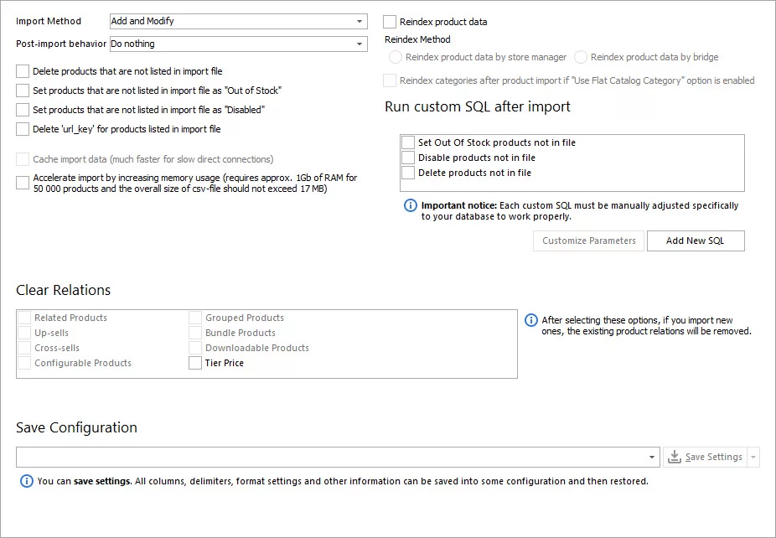Click the Import Method label
Screen dimensions: 776x538
point(49,21)
